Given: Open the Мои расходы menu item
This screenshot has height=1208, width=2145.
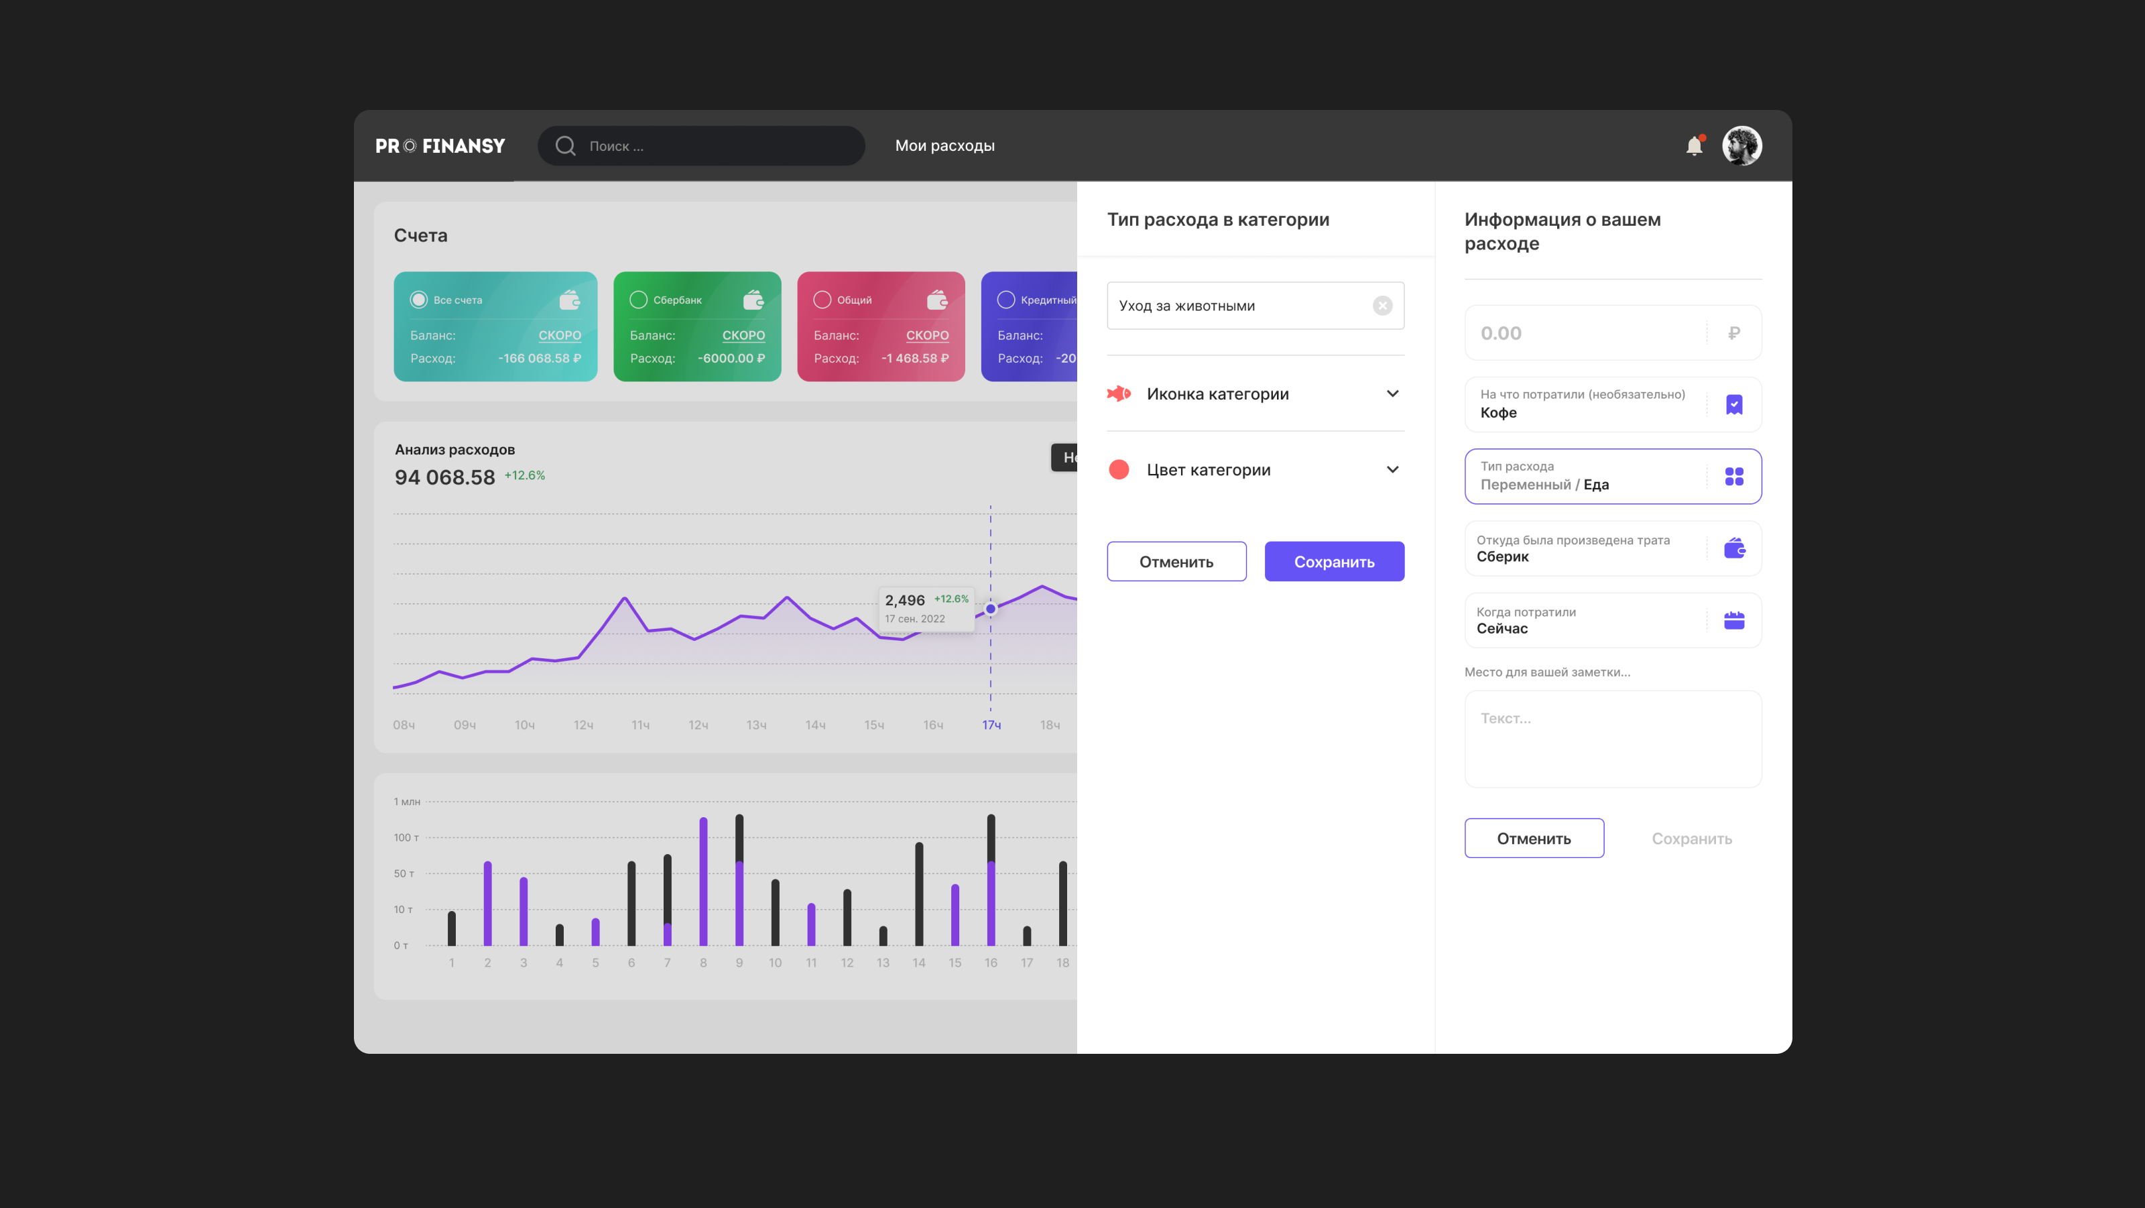Looking at the screenshot, I should (945, 145).
